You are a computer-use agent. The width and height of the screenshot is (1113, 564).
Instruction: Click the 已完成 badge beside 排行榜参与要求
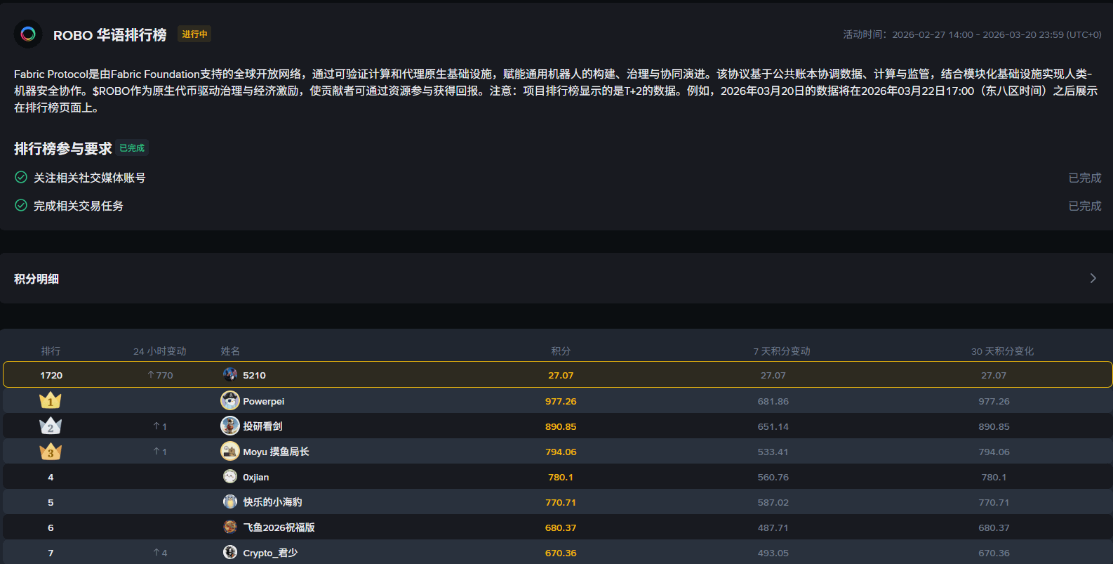132,148
